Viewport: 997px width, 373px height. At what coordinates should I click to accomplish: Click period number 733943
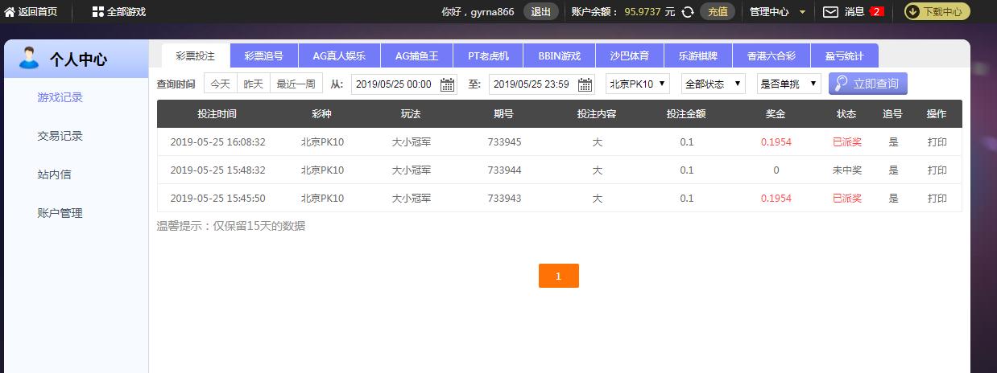504,199
